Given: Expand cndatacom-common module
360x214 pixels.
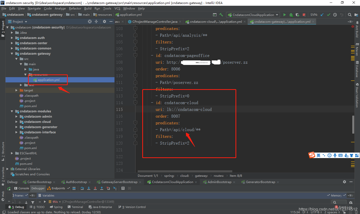Looking at the screenshot, I should pyautogui.click(x=12, y=48).
